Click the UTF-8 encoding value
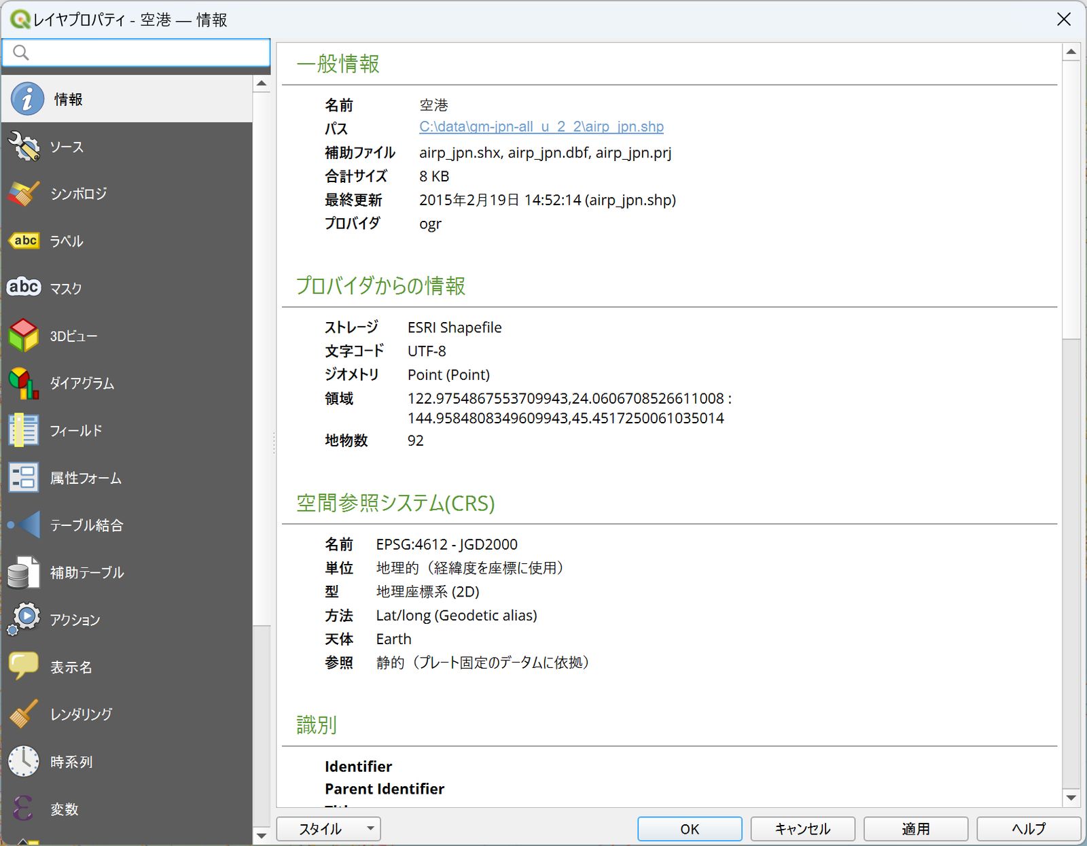 pyautogui.click(x=427, y=351)
